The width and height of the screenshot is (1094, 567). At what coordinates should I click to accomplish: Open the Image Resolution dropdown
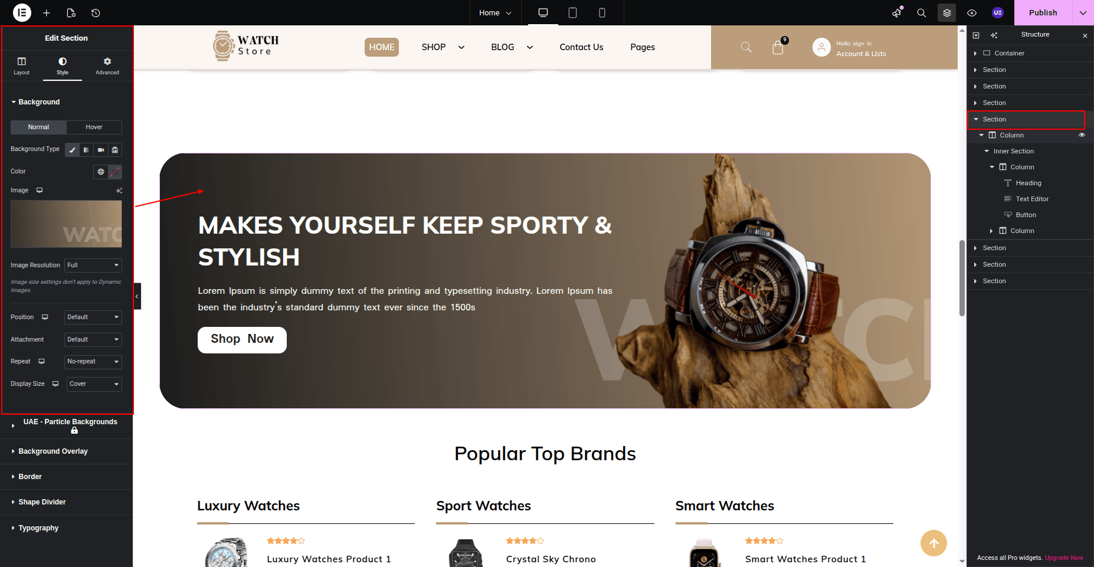[x=93, y=266]
